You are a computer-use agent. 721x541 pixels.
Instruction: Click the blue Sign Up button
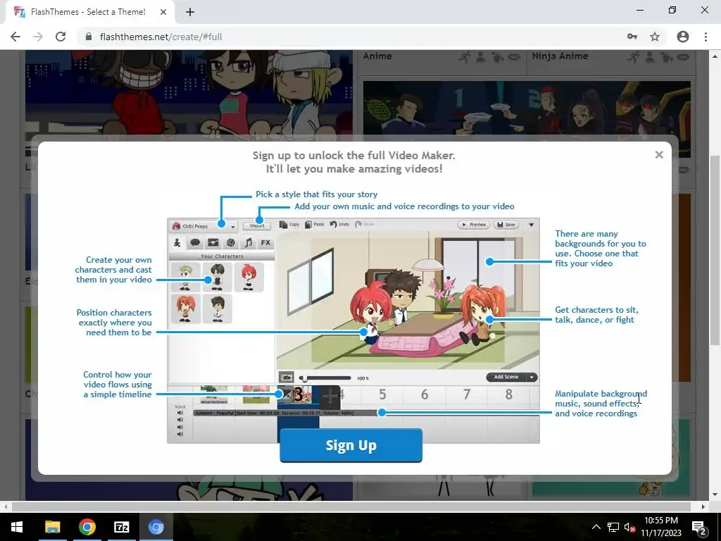click(x=351, y=445)
